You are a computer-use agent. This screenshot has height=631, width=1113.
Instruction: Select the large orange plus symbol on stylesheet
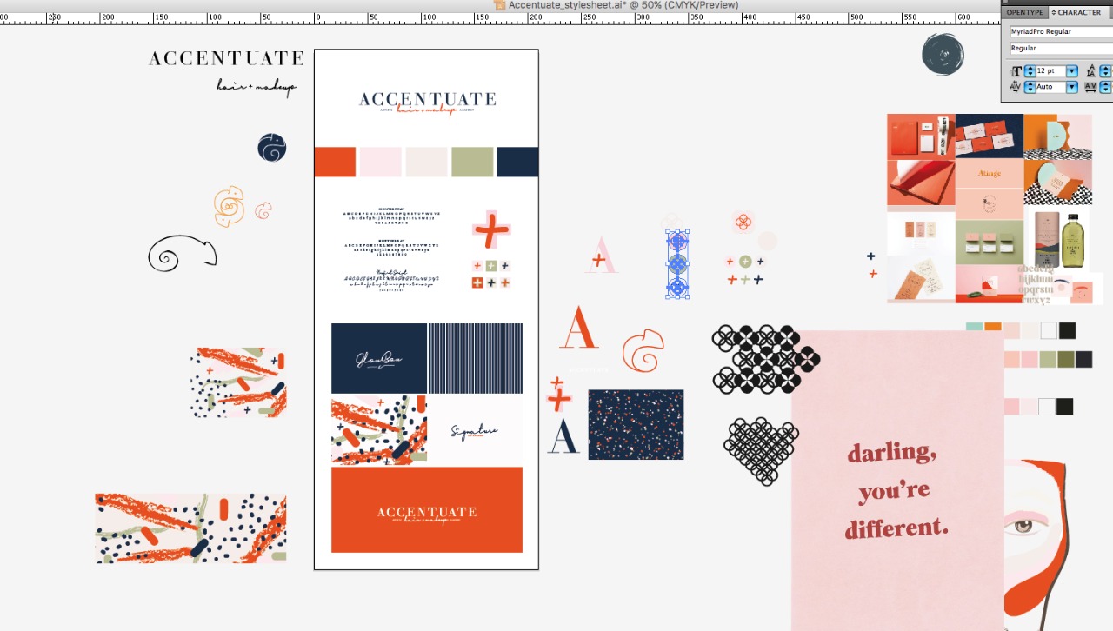click(x=491, y=230)
